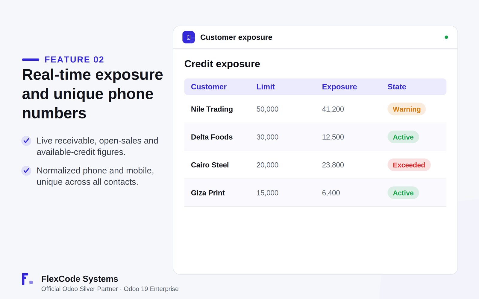Click the Warning state badge
This screenshot has width=479, height=299.
coord(407,109)
